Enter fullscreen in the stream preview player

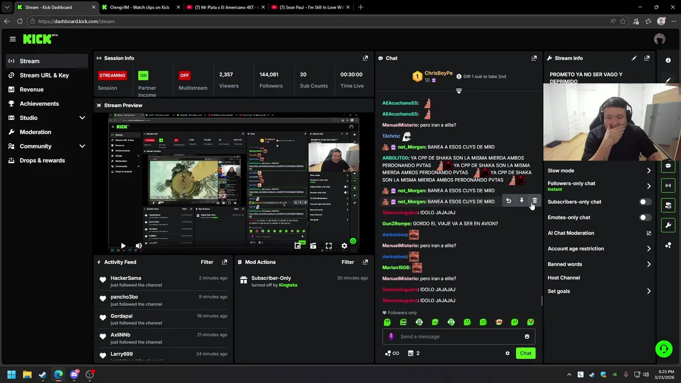tap(328, 246)
